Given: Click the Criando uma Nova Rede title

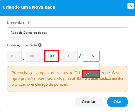Looking at the screenshot, I should click(x=29, y=7).
